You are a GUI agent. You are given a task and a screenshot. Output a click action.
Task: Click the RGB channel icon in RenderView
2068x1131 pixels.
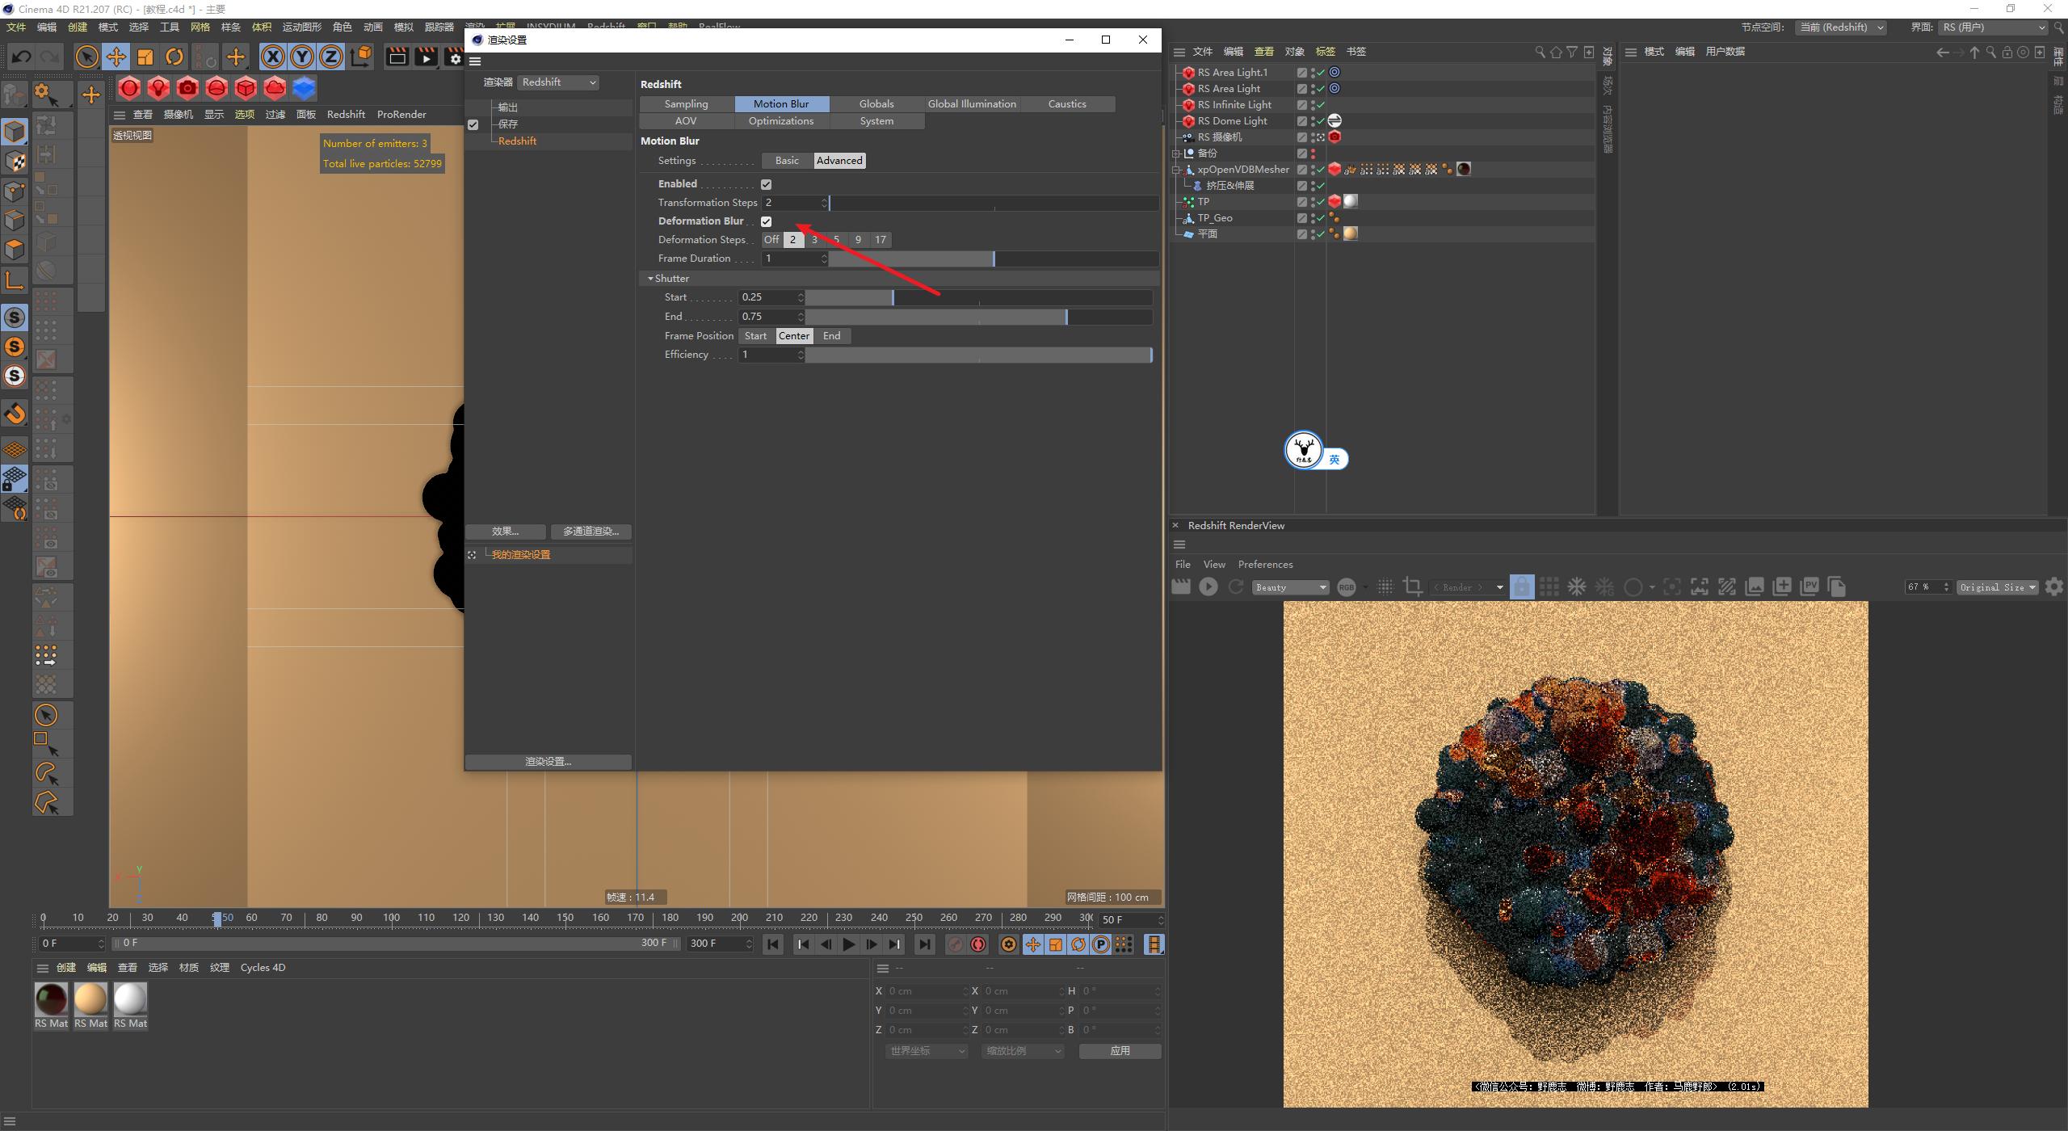click(1346, 587)
